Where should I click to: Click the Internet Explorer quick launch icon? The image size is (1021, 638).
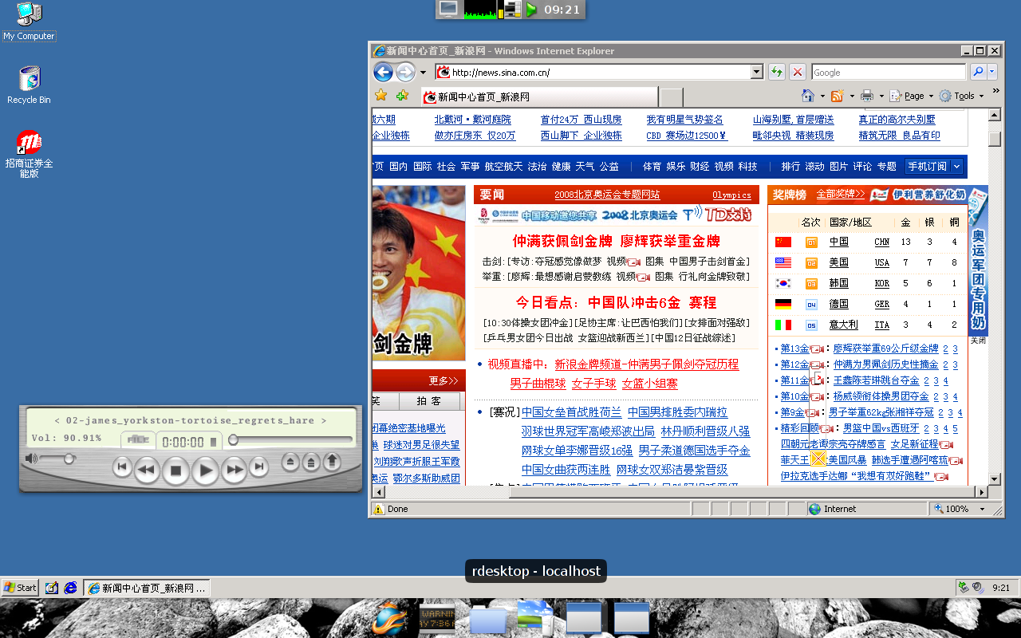pyautogui.click(x=71, y=588)
